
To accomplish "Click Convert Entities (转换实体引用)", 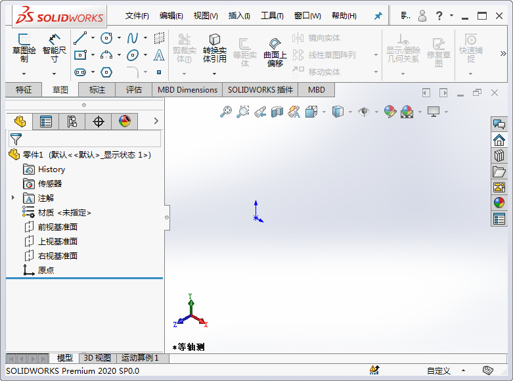I will (215, 48).
